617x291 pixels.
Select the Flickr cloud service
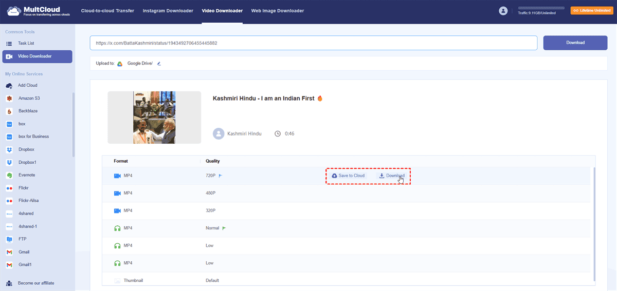tap(25, 188)
